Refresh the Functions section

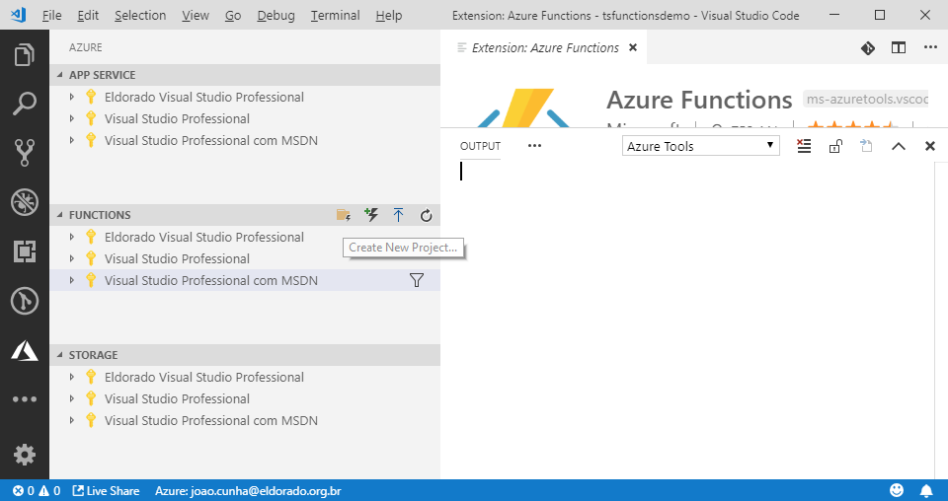coord(427,216)
